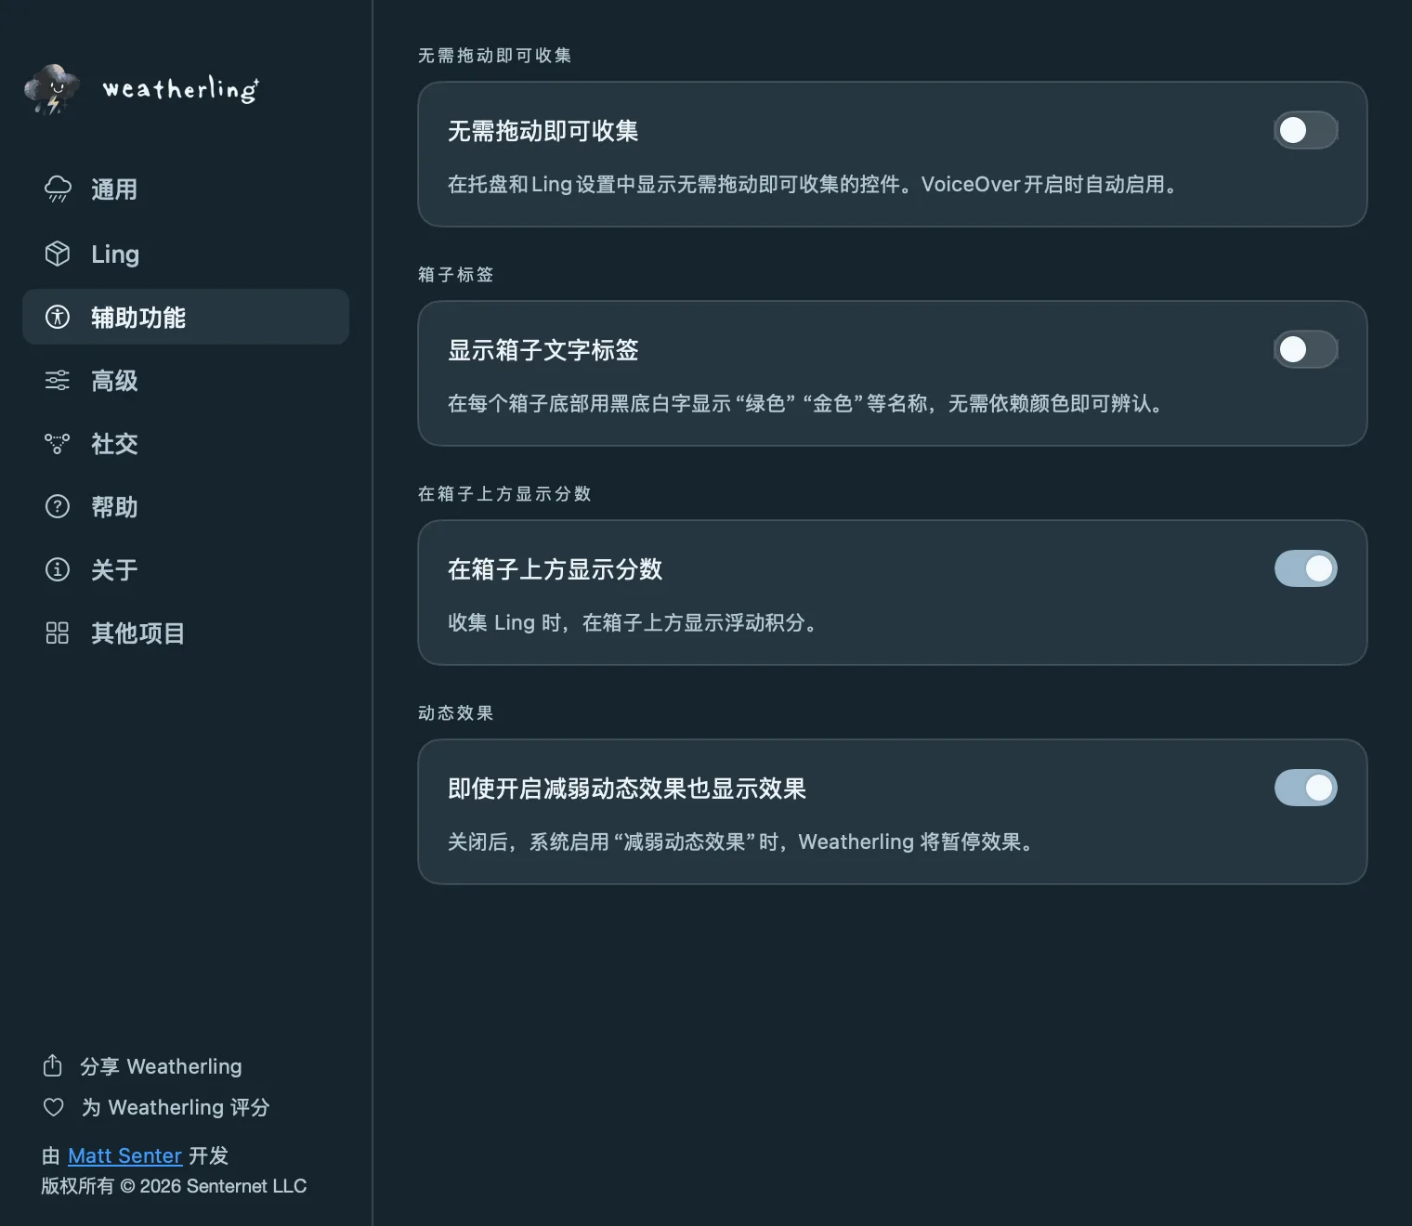Click the cube icon beside Ling

58,254
